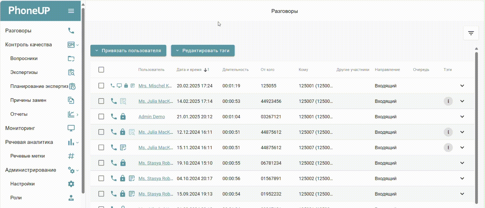Select the Admin Demo row checkbox
The width and height of the screenshot is (485, 208).
tap(101, 117)
